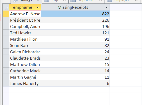Click the MissingReceipts value 15
Viewport: 142px width, 105px height.
click(x=75, y=64)
